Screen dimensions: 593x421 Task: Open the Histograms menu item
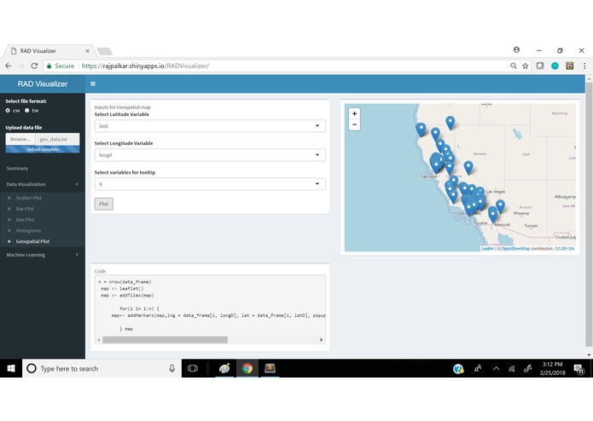point(28,231)
